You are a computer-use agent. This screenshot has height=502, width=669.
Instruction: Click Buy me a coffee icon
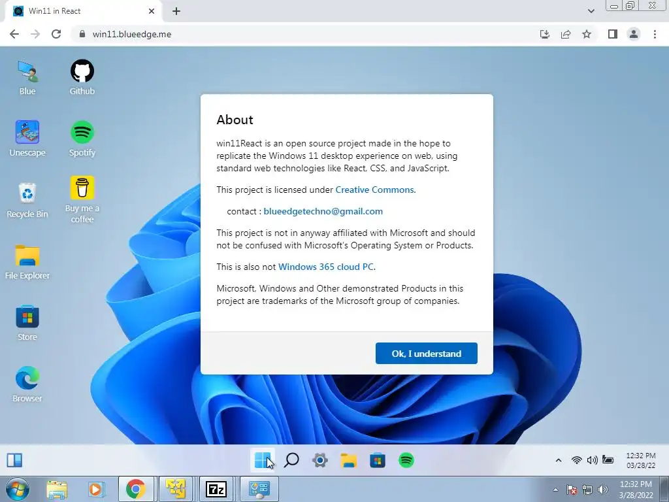pos(82,199)
